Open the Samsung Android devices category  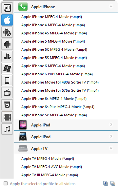(x=7, y=32)
